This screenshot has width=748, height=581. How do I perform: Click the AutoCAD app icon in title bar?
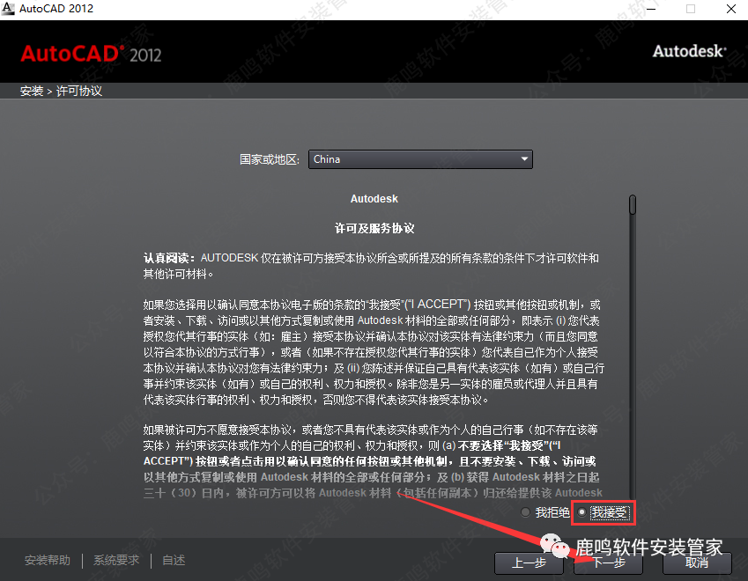click(x=9, y=9)
